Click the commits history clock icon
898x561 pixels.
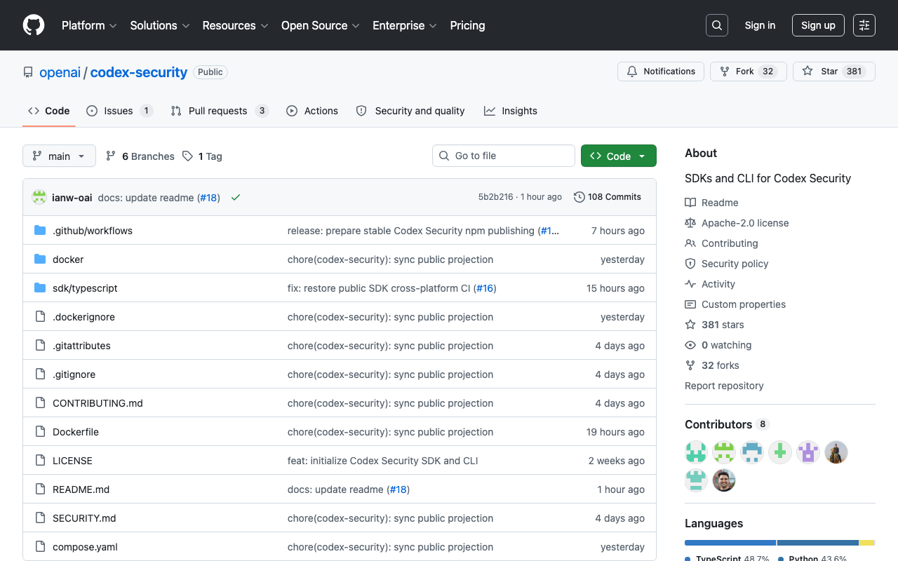pyautogui.click(x=579, y=197)
